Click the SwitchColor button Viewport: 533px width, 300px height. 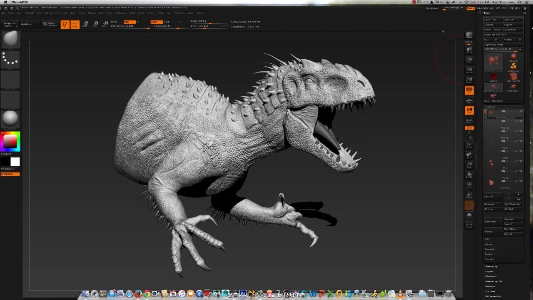[10, 169]
